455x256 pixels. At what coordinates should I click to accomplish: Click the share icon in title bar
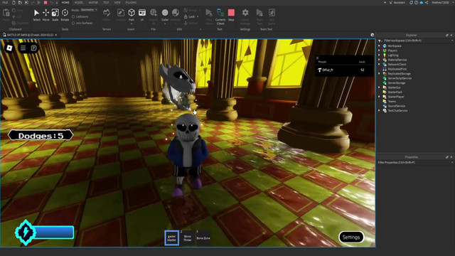(x=427, y=2)
